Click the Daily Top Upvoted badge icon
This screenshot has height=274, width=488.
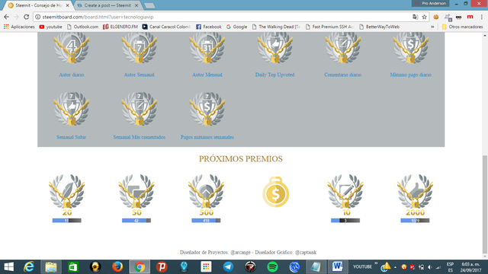[274, 48]
